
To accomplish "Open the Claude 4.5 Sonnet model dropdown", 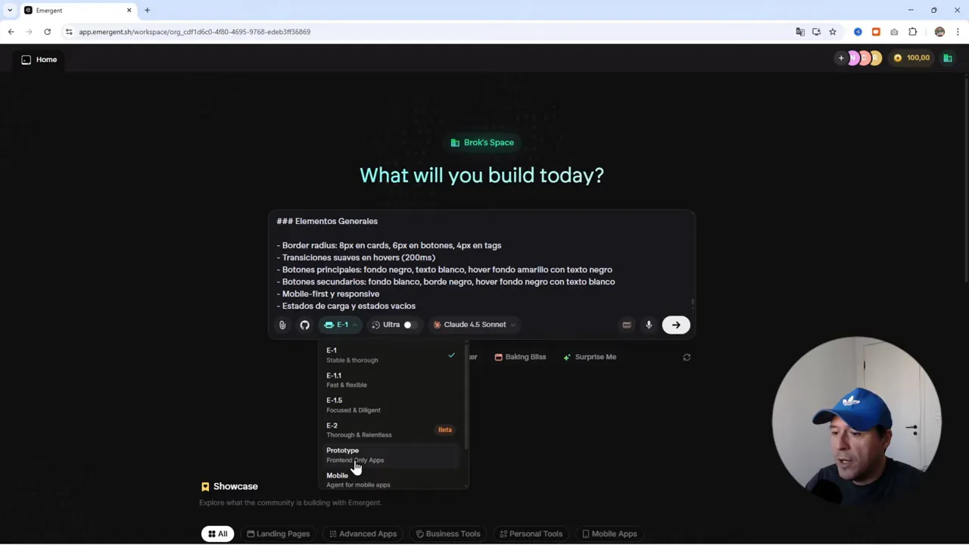I will (473, 325).
